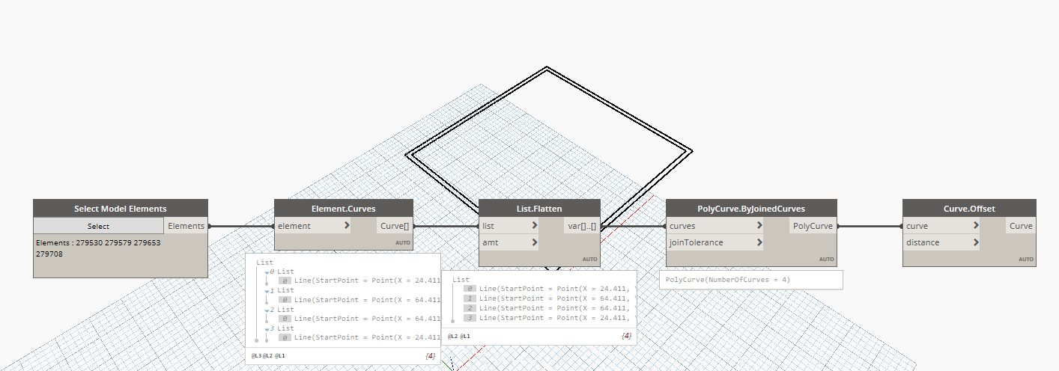Select the List.Flatten node title
Image resolution: width=1059 pixels, height=371 pixels.
(x=539, y=209)
